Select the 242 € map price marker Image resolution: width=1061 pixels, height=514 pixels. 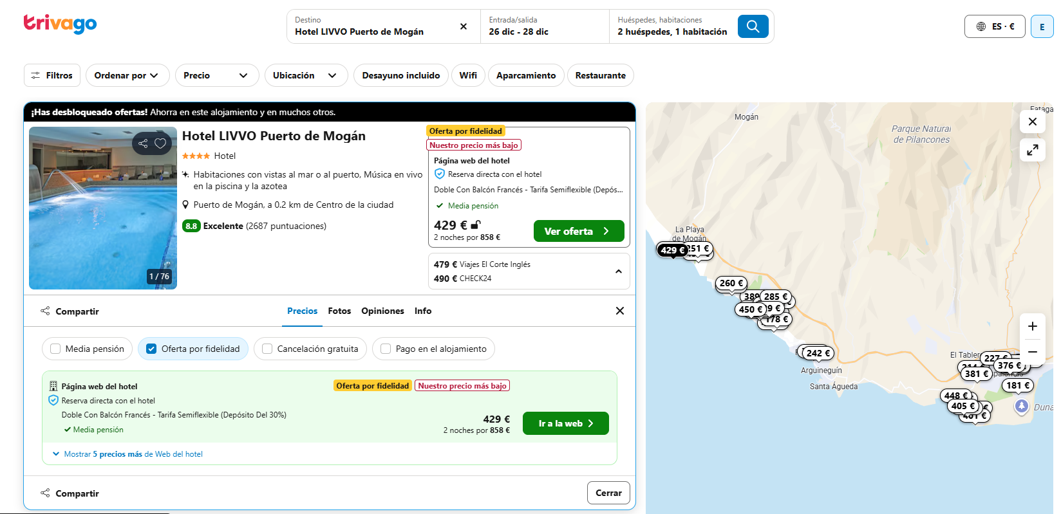(x=818, y=353)
